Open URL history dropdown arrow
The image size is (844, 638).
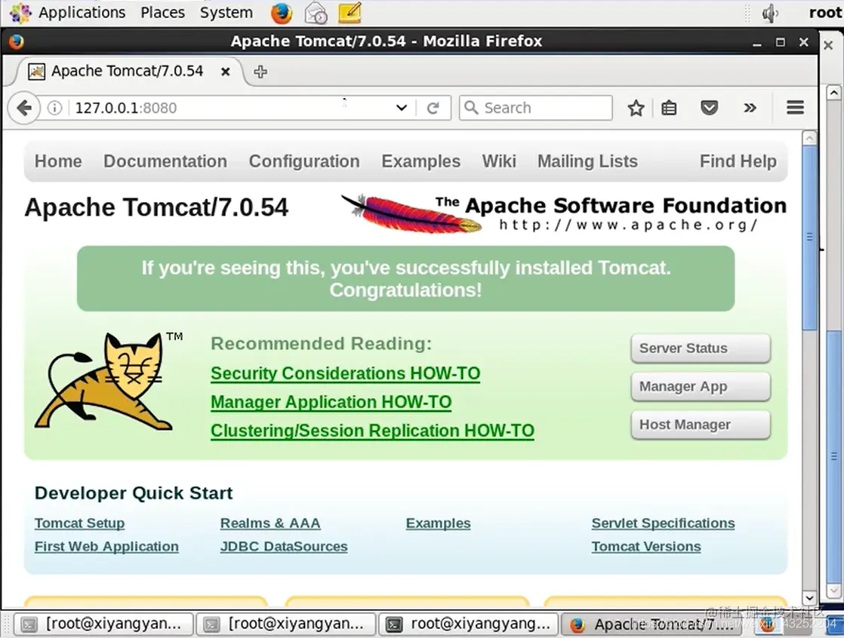(402, 108)
